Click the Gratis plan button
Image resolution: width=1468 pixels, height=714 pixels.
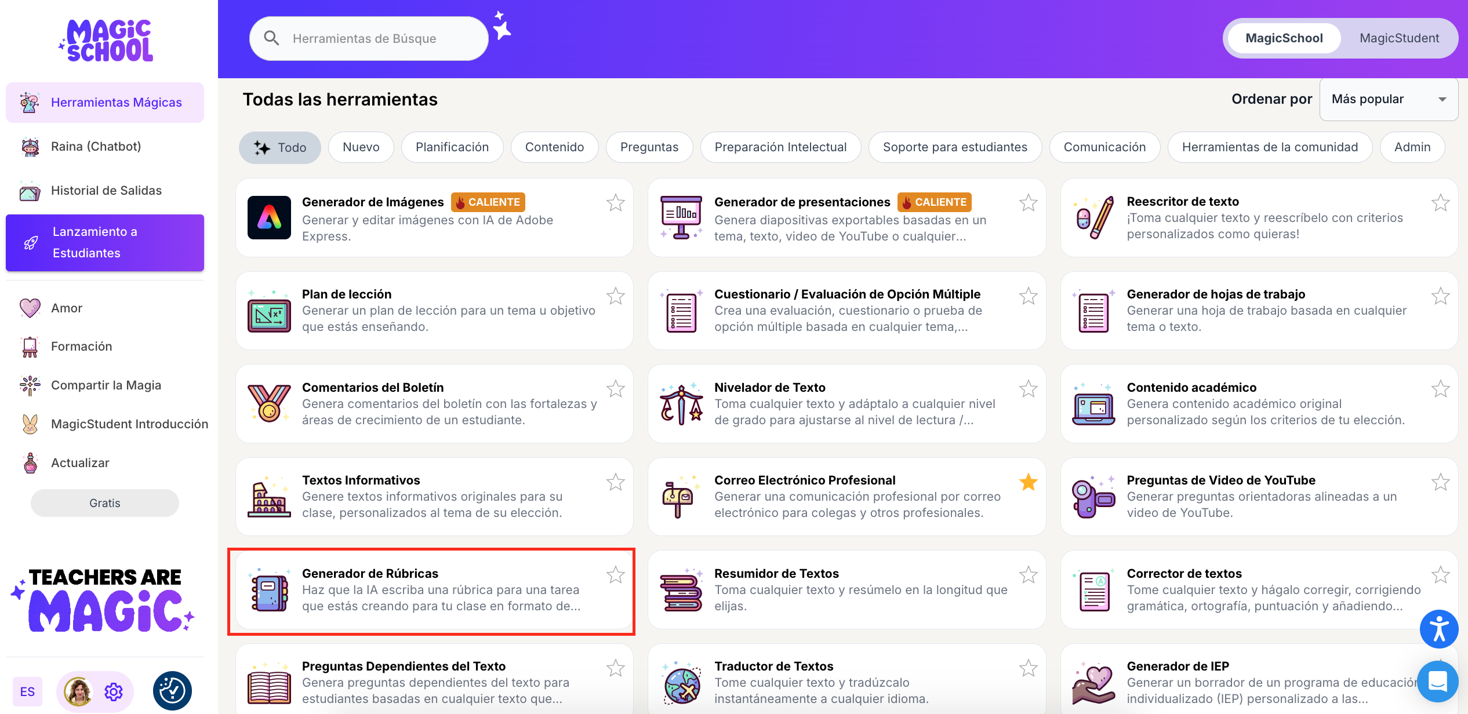[104, 503]
